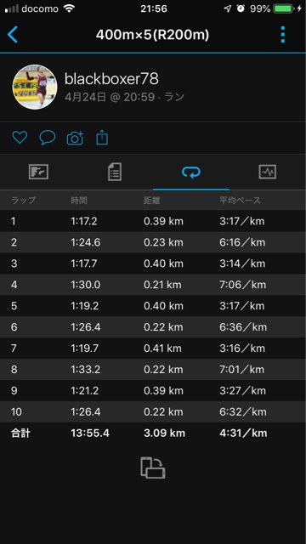This screenshot has height=544, width=306.
Task: Tap the 平均ペース column header
Action: (x=240, y=201)
